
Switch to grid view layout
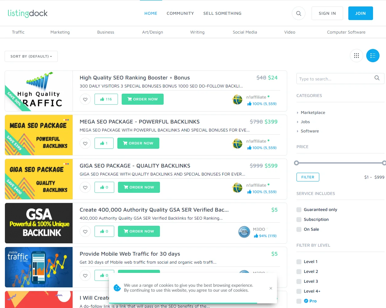point(356,55)
